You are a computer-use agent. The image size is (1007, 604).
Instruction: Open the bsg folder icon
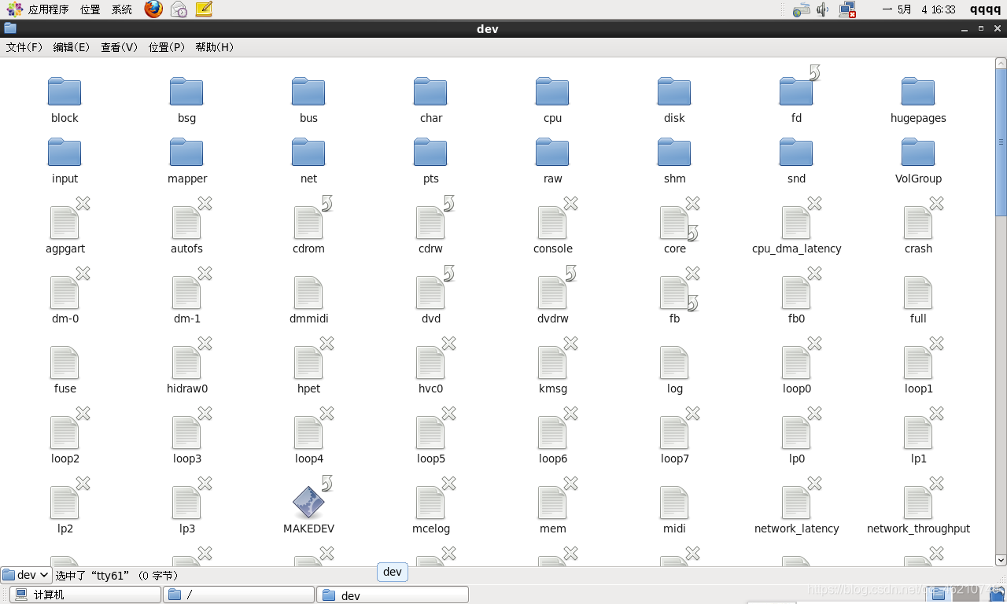[186, 91]
